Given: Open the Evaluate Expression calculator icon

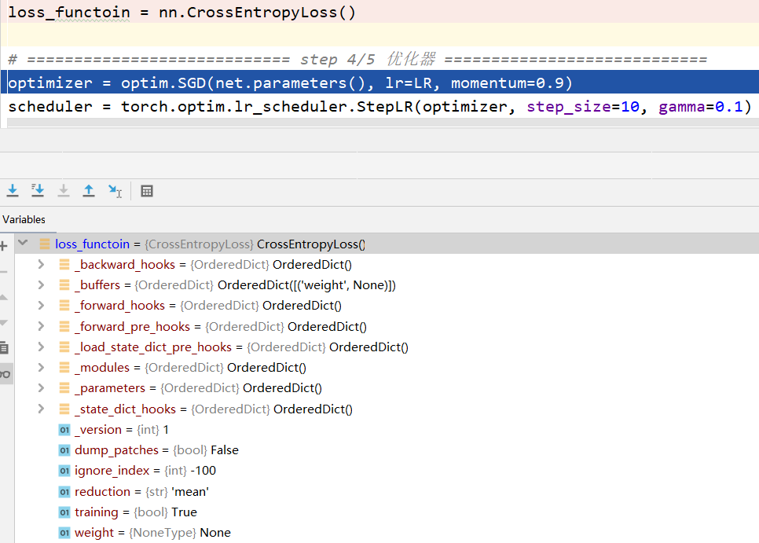Looking at the screenshot, I should tap(147, 191).
